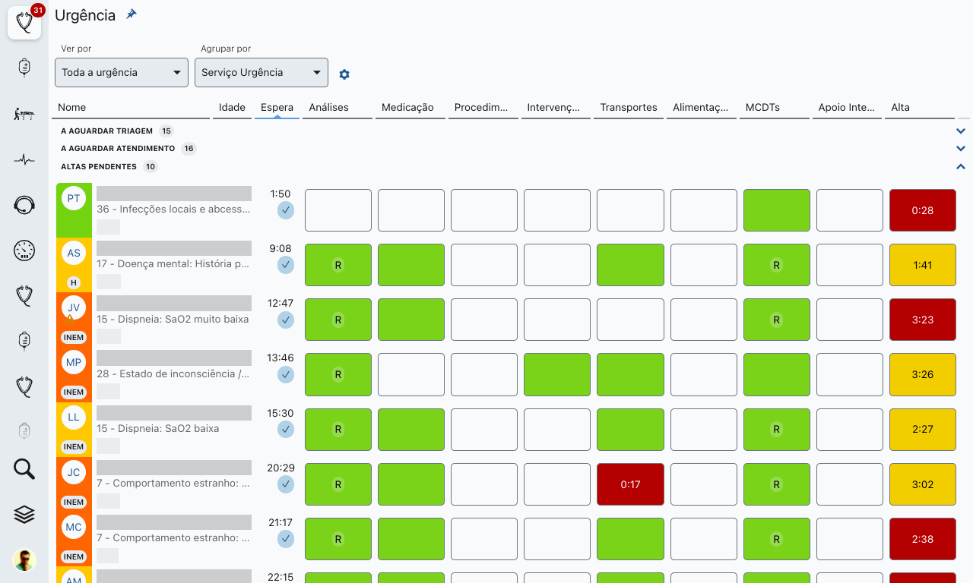Click the heartbeat monitor sidebar icon
The height and width of the screenshot is (583, 973).
point(24,159)
